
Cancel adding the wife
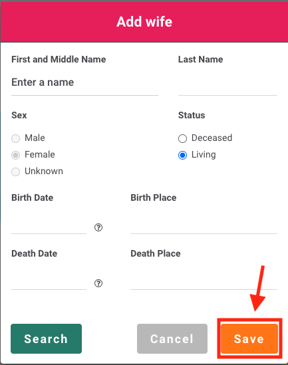[172, 338]
